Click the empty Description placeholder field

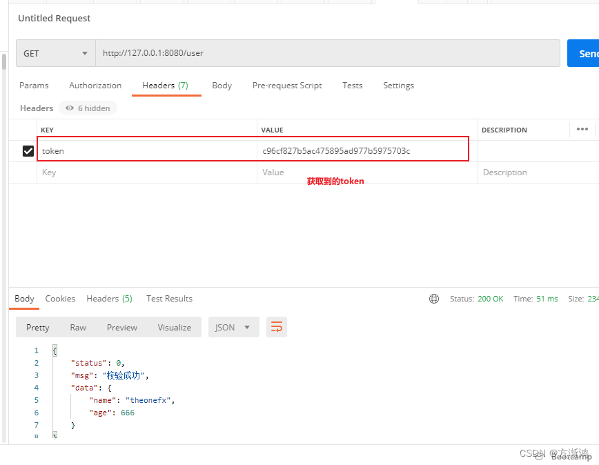coord(538,172)
